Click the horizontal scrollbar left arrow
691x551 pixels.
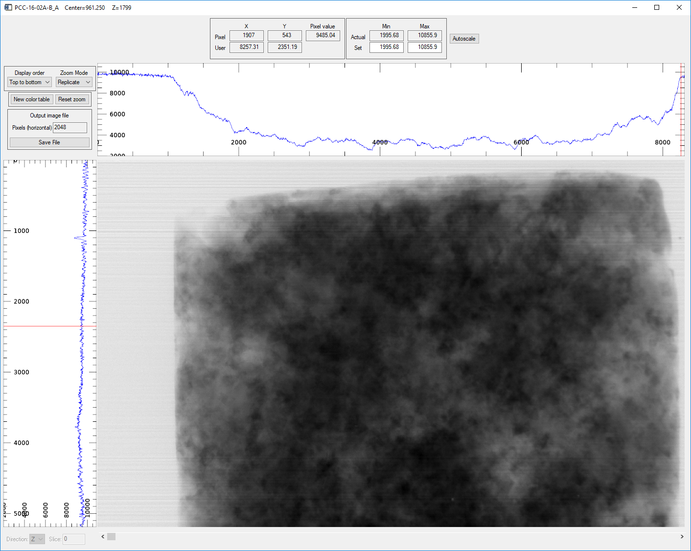click(103, 537)
